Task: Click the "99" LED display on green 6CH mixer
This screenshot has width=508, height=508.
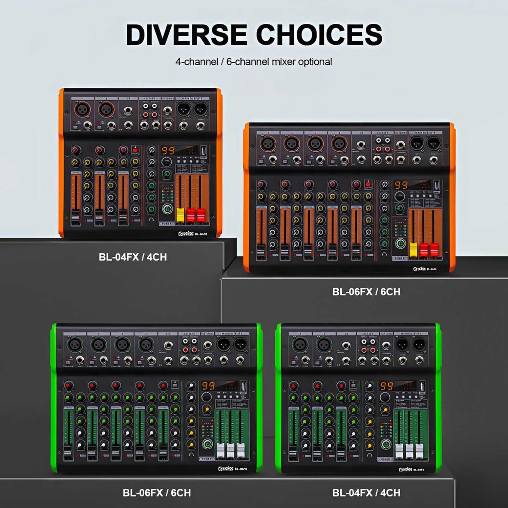Action: (208, 386)
